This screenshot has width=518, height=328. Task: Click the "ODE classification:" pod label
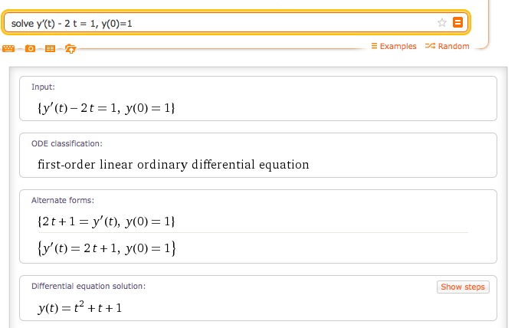(67, 143)
